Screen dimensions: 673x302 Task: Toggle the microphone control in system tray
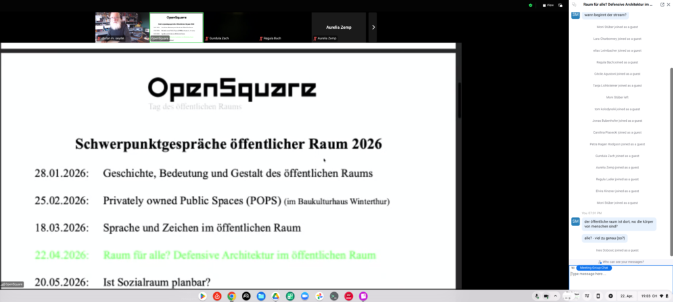537,296
